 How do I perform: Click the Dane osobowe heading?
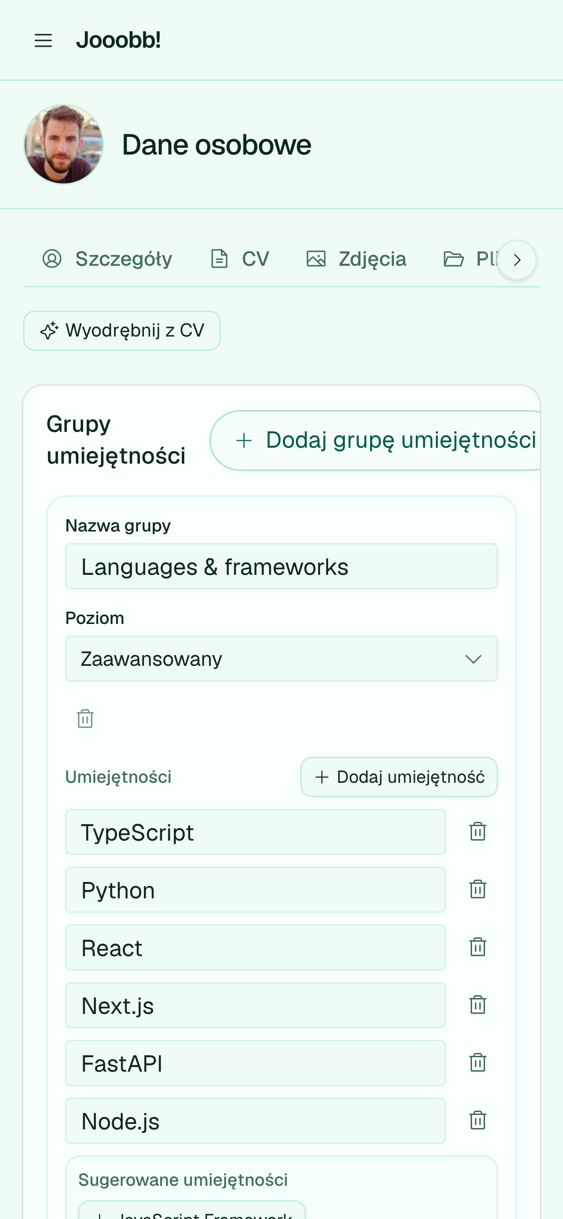coord(217,144)
